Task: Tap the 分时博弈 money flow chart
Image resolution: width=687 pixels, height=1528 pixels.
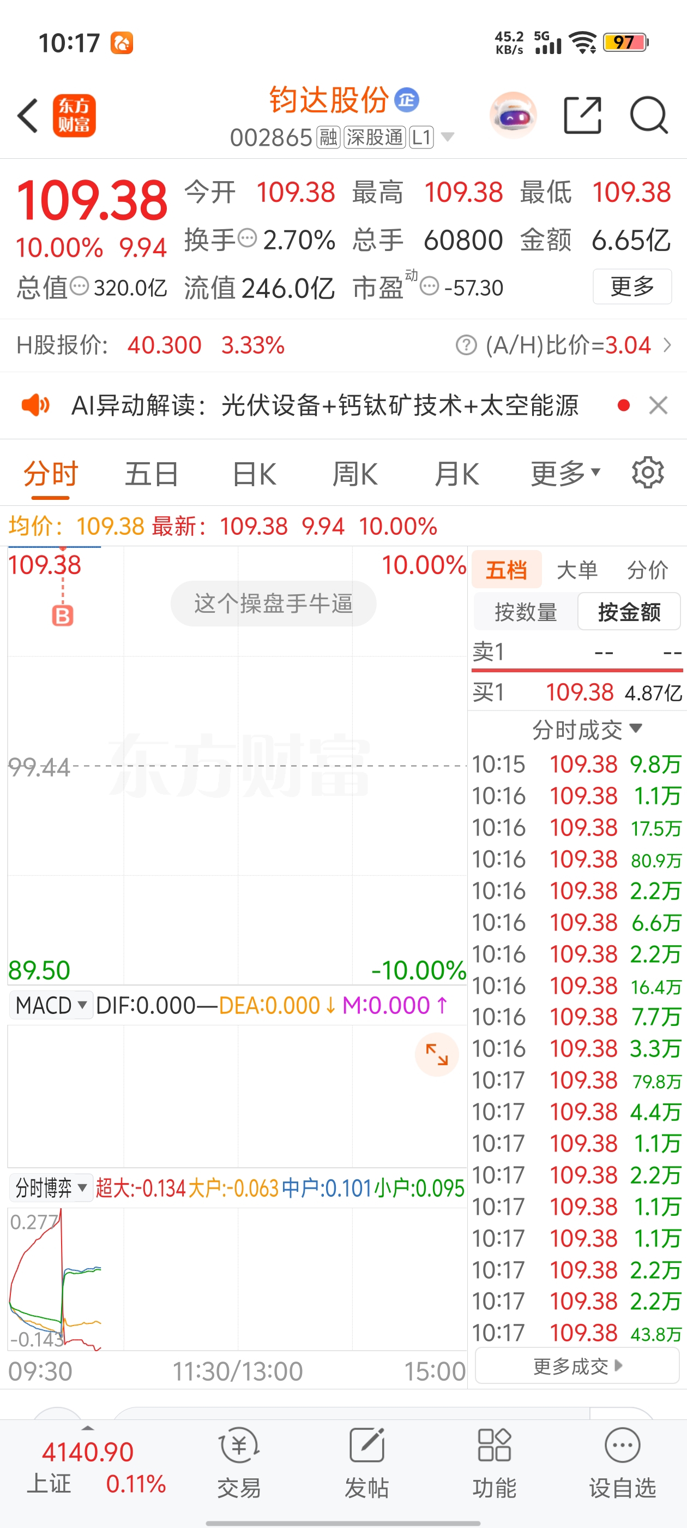Action: (237, 1280)
